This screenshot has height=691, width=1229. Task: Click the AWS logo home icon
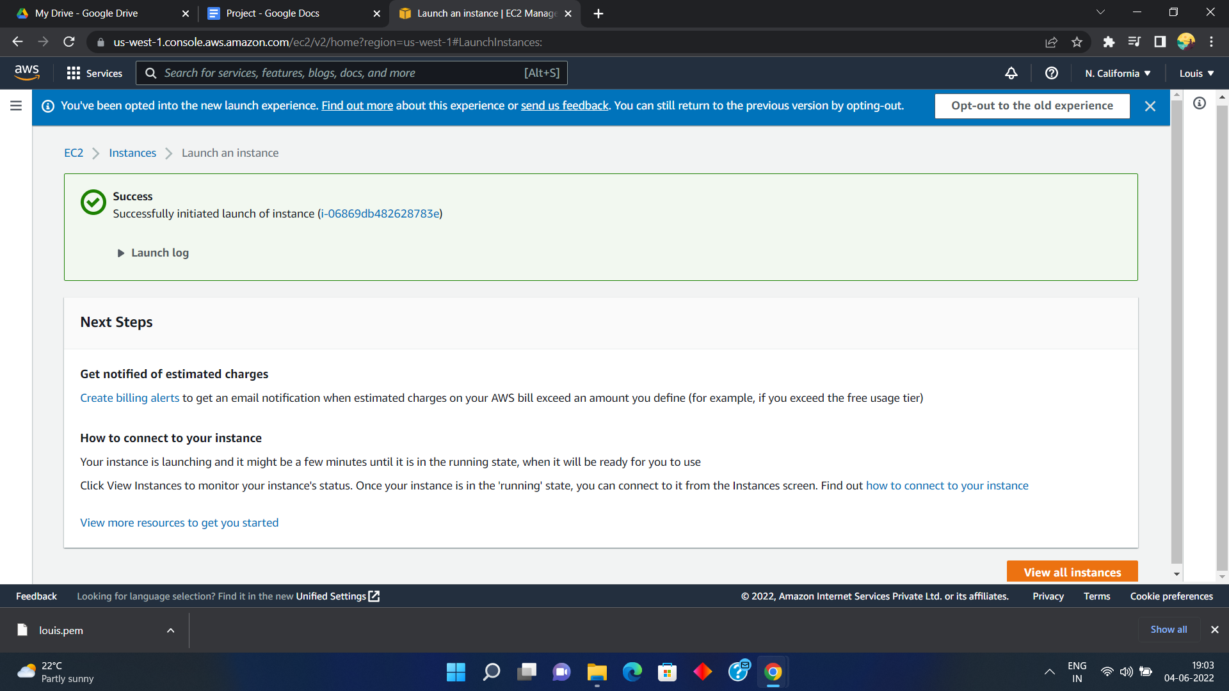(x=27, y=73)
